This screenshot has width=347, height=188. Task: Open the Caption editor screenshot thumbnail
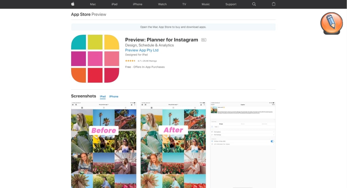(243, 145)
